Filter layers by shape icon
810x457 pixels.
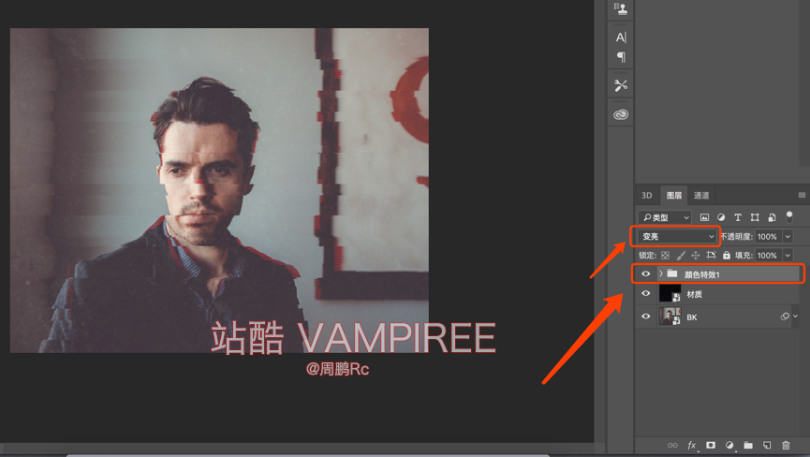tap(755, 217)
